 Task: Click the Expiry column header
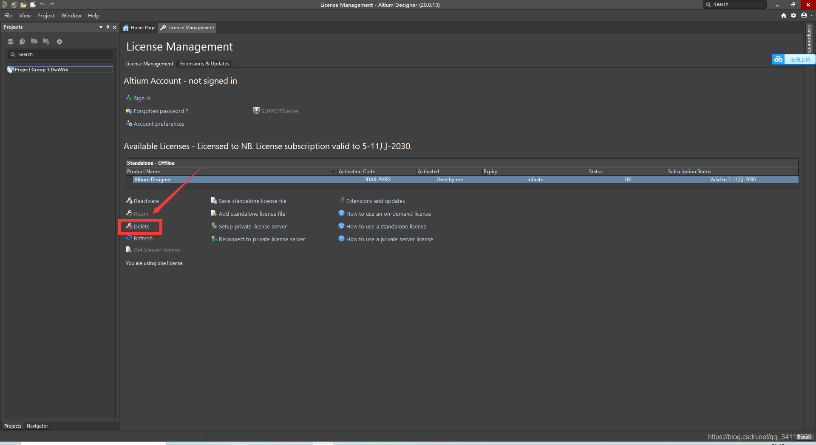tap(535, 172)
